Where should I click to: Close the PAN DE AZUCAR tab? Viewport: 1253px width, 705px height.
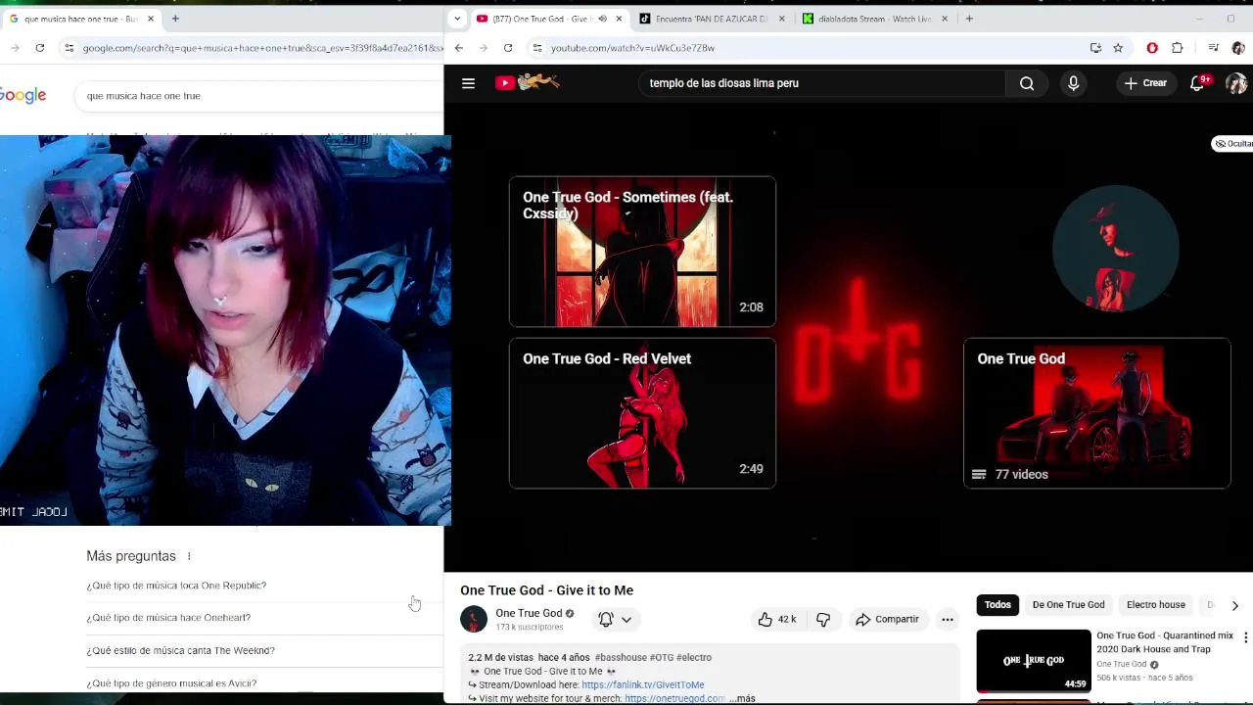(x=781, y=19)
